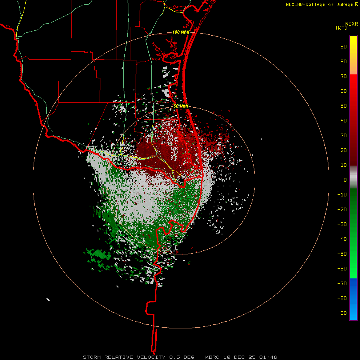
Task: Click the 0 value on velocity scale
Action: 345,180
